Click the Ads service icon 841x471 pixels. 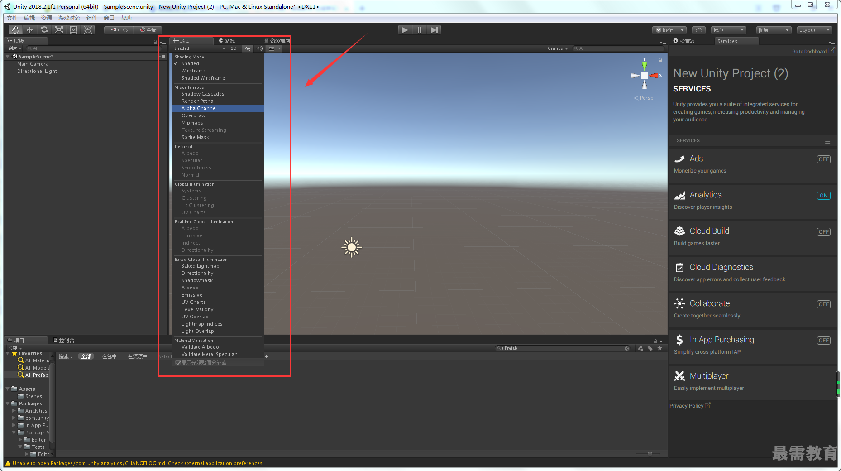coord(679,159)
